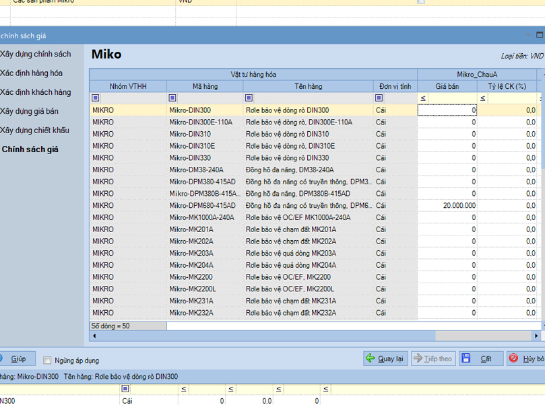Select the Mikro-DPM380-415AD item code
This screenshot has width=545, height=405.
point(202,182)
